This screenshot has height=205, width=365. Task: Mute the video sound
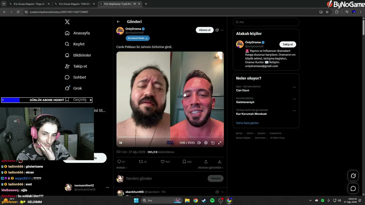pyautogui.click(x=199, y=143)
